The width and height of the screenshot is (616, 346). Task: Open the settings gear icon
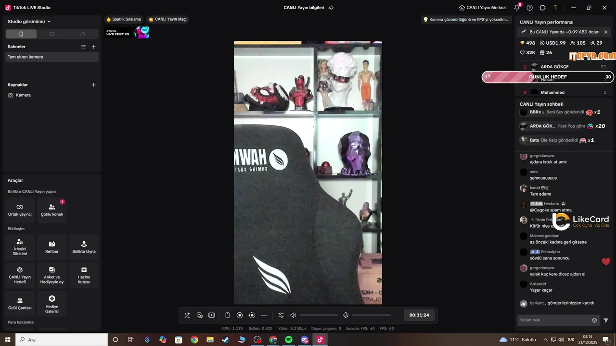[x=542, y=8]
